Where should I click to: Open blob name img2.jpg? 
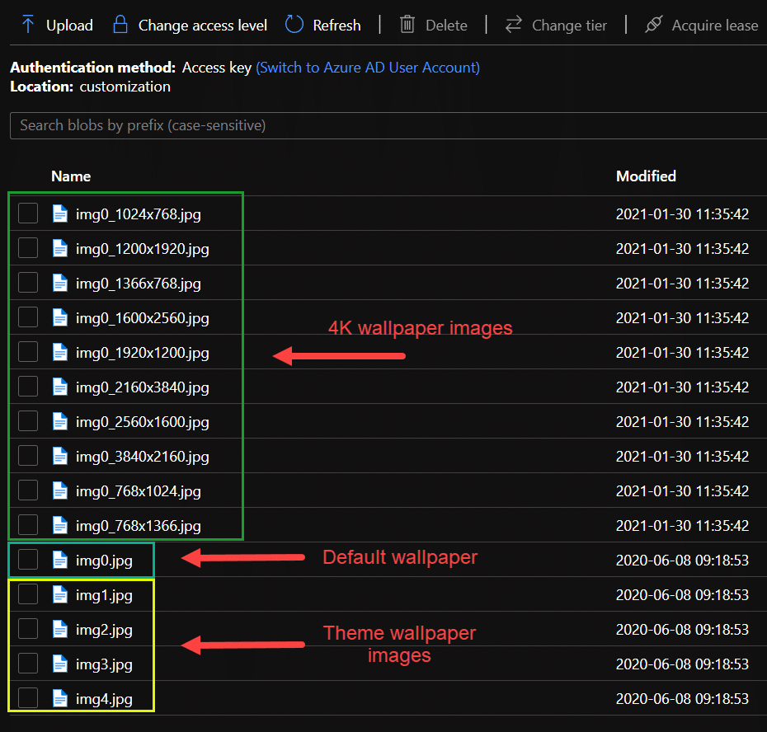coord(104,631)
